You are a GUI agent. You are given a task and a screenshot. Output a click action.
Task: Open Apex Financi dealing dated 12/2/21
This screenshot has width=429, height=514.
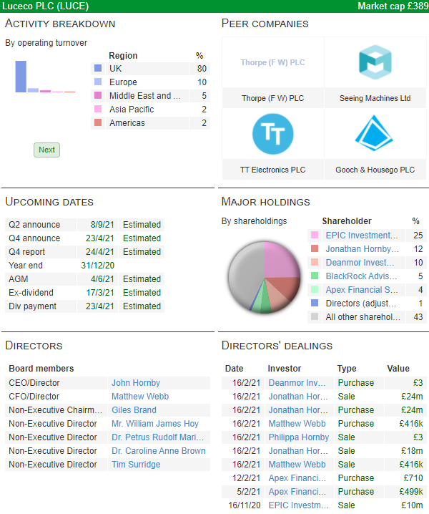(x=297, y=478)
